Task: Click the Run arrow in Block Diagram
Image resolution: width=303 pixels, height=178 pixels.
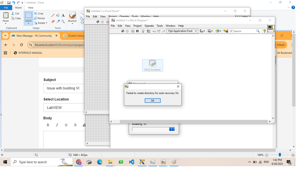Action: click(x=123, y=31)
